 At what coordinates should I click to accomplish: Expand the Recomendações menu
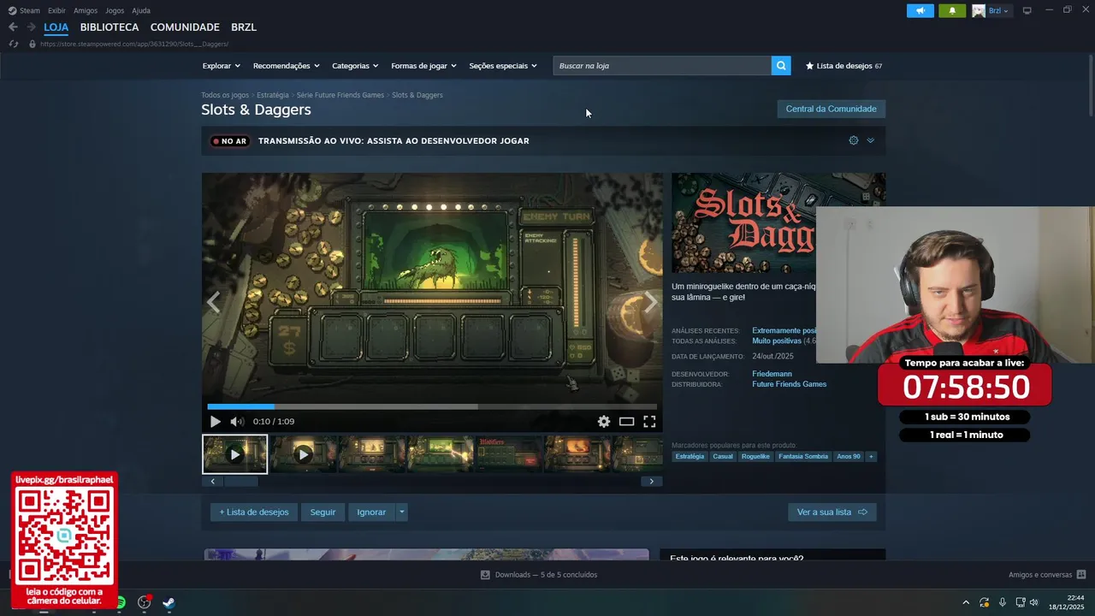click(286, 66)
